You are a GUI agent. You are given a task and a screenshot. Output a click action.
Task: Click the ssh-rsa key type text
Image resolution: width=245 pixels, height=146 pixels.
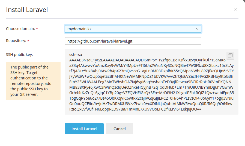pyautogui.click(x=76, y=55)
